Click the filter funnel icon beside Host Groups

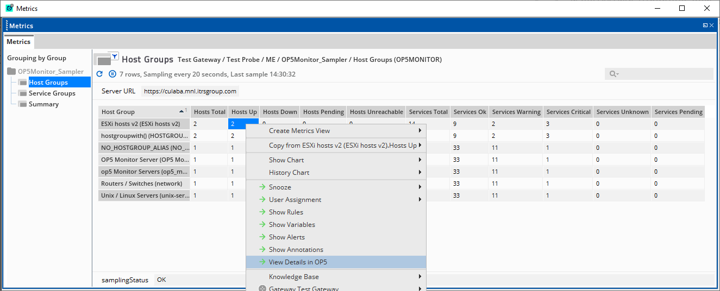coord(114,56)
